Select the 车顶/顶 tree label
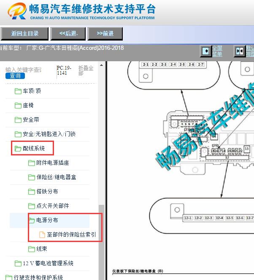 coord(32,91)
